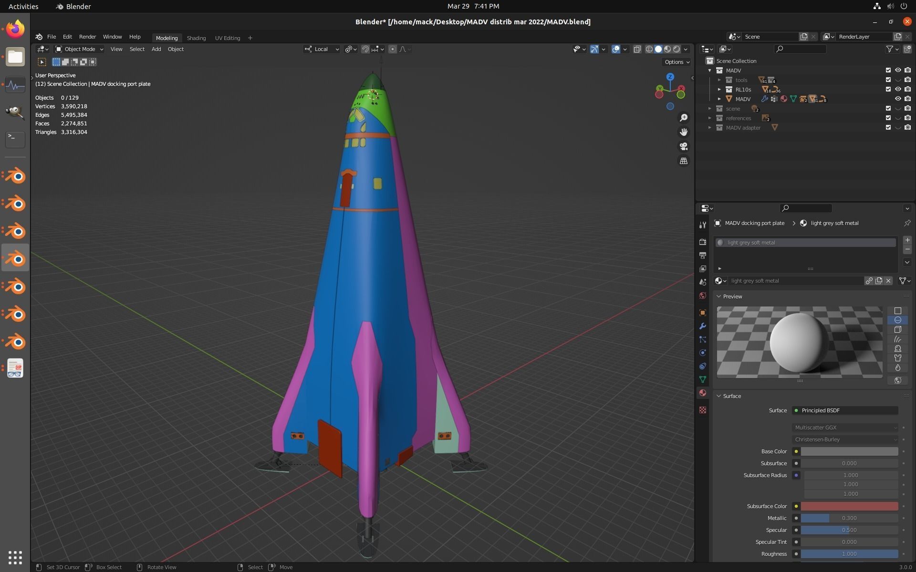The width and height of the screenshot is (916, 572).
Task: Open the Edit menu
Action: pyautogui.click(x=67, y=37)
